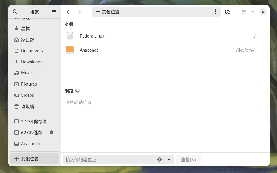Eject the 62 GB storage volume
Viewport: 277px width, 173px height.
[x=51, y=133]
